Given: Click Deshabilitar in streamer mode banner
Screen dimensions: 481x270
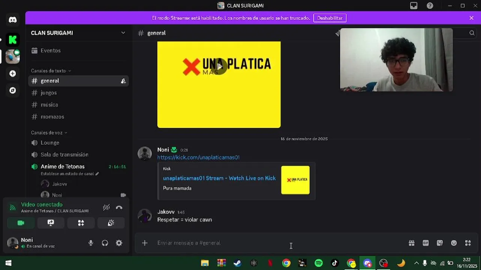Looking at the screenshot, I should click(x=330, y=18).
